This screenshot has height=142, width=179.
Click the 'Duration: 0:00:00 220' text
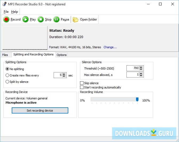pos(66,37)
